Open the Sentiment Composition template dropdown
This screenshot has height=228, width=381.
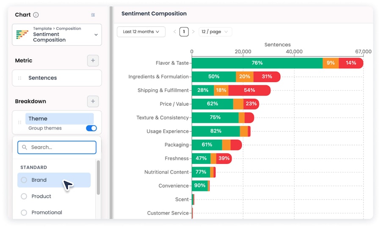[57, 34]
